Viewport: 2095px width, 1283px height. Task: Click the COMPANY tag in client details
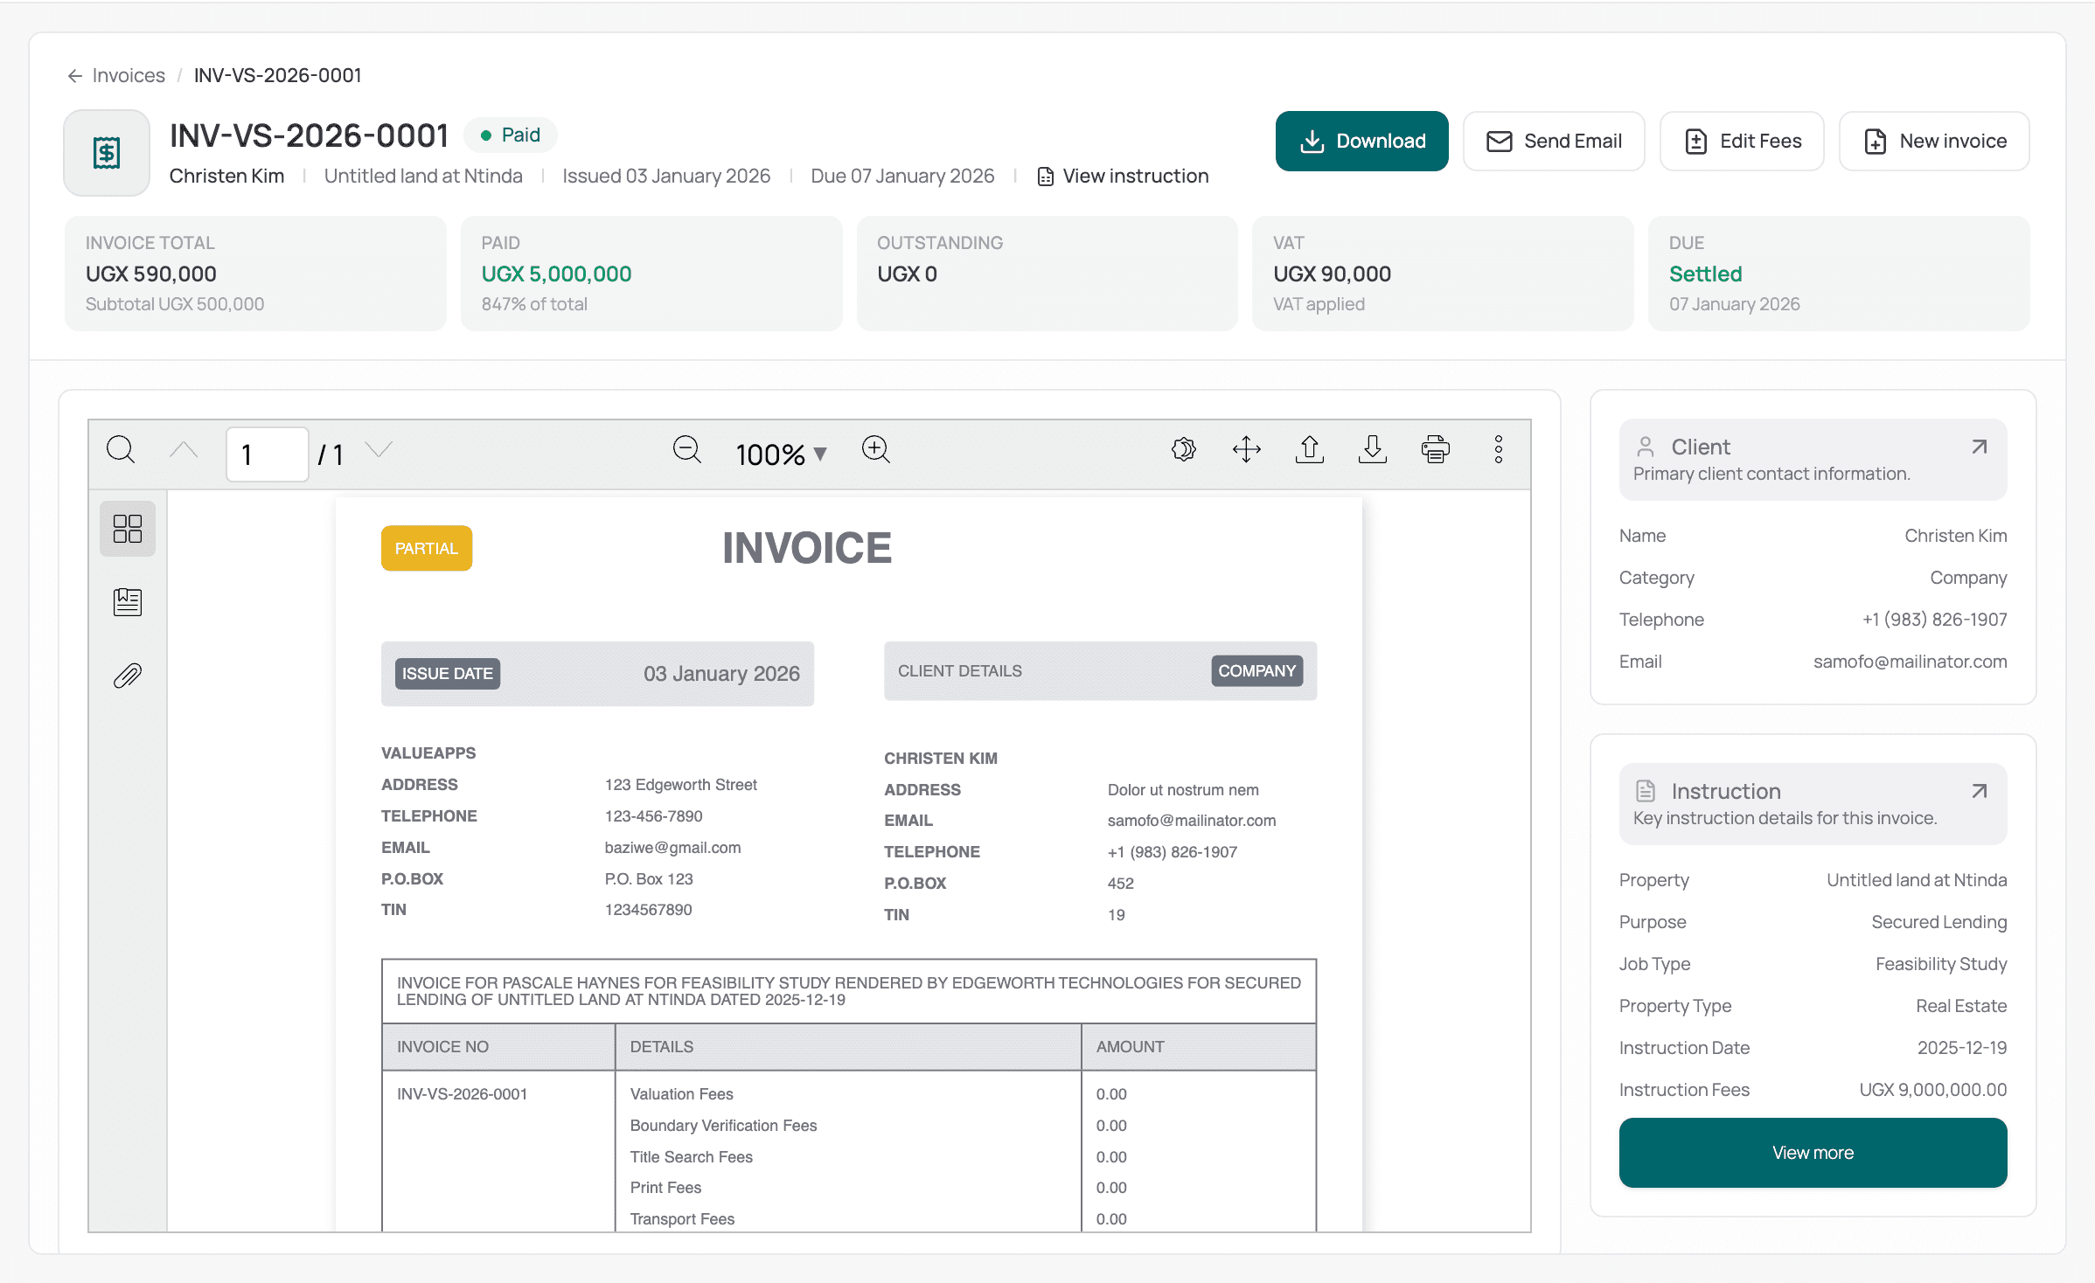point(1256,671)
